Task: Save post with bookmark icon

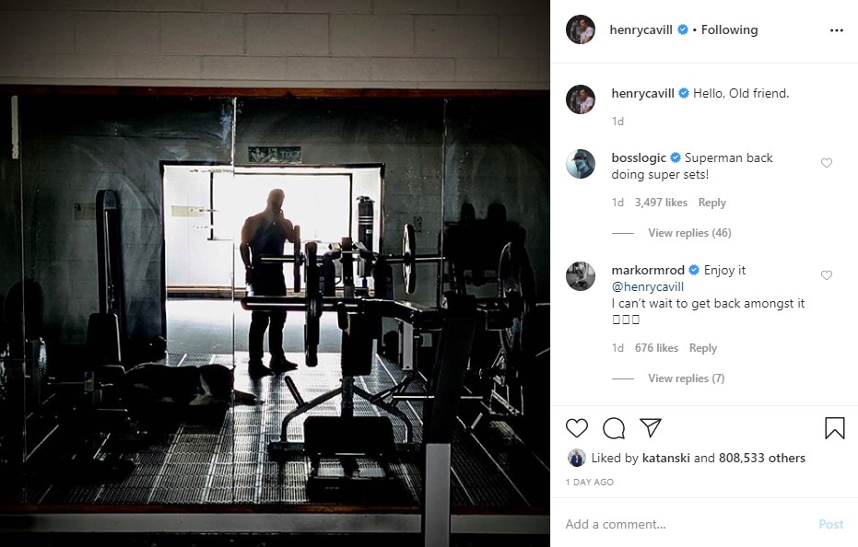Action: click(834, 428)
